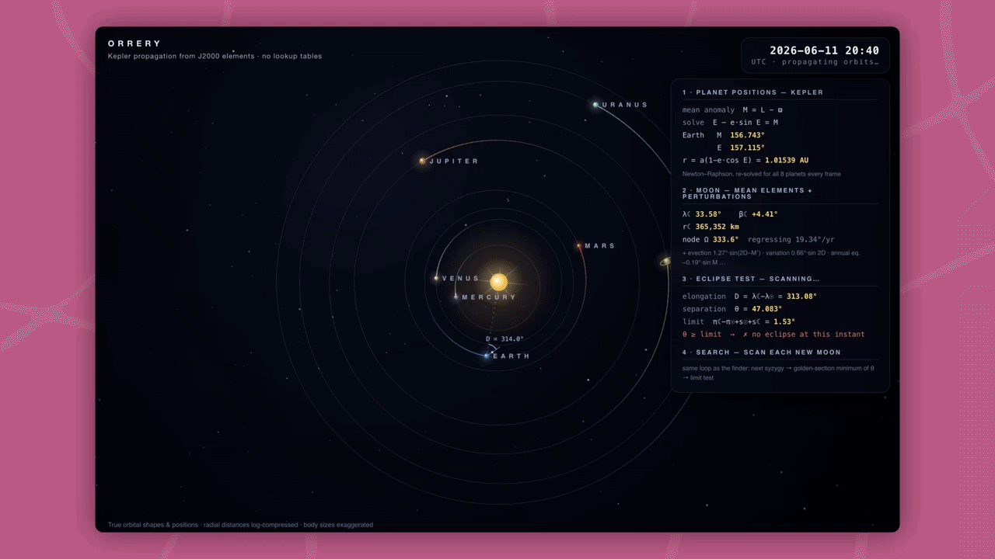Click '3 · ECLIPSE TEST — SCANNING…' heading
995x559 pixels.
coord(751,279)
